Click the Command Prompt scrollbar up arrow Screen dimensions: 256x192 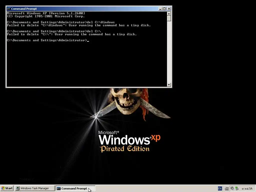pyautogui.click(x=169, y=13)
